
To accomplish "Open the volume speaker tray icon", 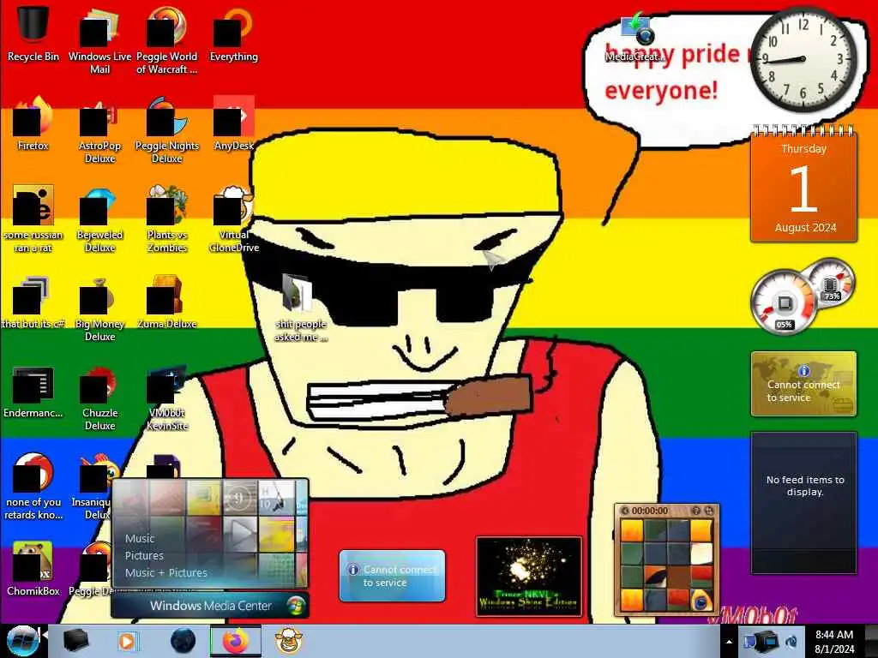I will click(x=792, y=641).
